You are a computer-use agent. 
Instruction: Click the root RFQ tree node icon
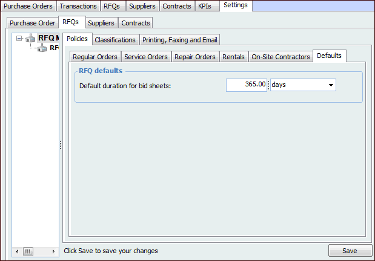30,38
